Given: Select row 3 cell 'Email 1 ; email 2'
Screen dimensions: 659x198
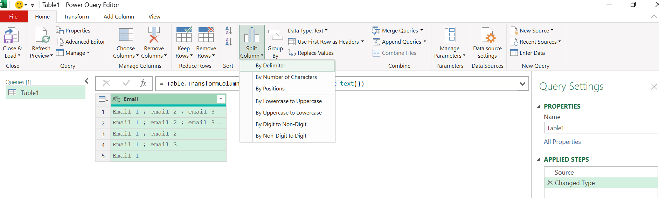Looking at the screenshot, I should 168,134.
